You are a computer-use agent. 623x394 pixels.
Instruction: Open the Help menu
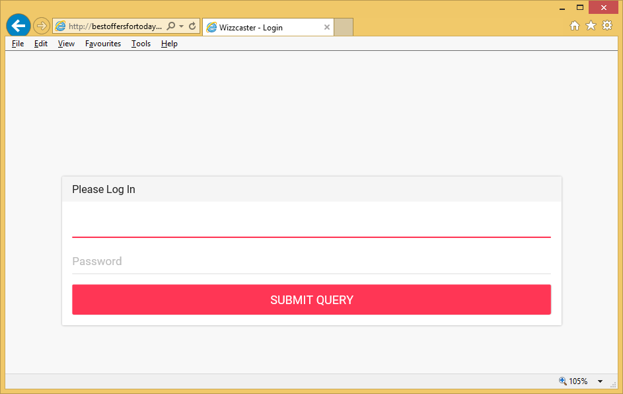click(169, 44)
